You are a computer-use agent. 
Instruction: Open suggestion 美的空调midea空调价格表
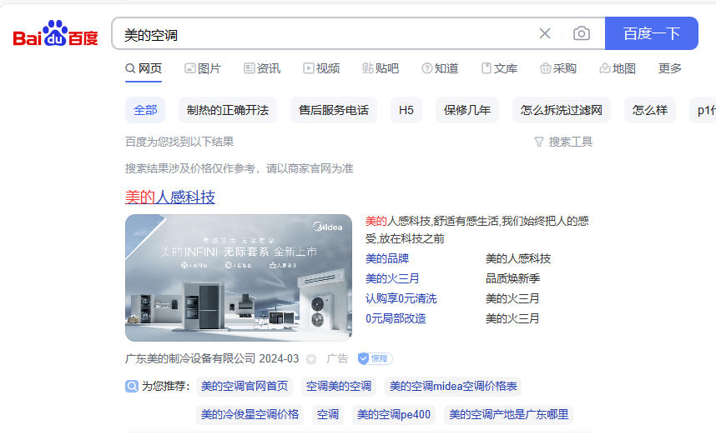pos(453,386)
